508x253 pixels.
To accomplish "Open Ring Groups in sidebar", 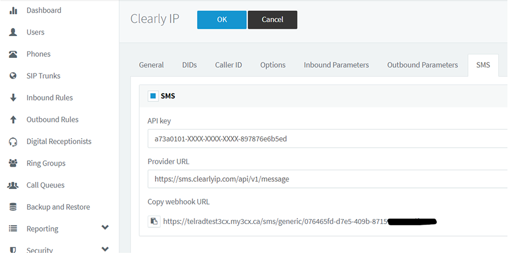I will click(x=46, y=163).
